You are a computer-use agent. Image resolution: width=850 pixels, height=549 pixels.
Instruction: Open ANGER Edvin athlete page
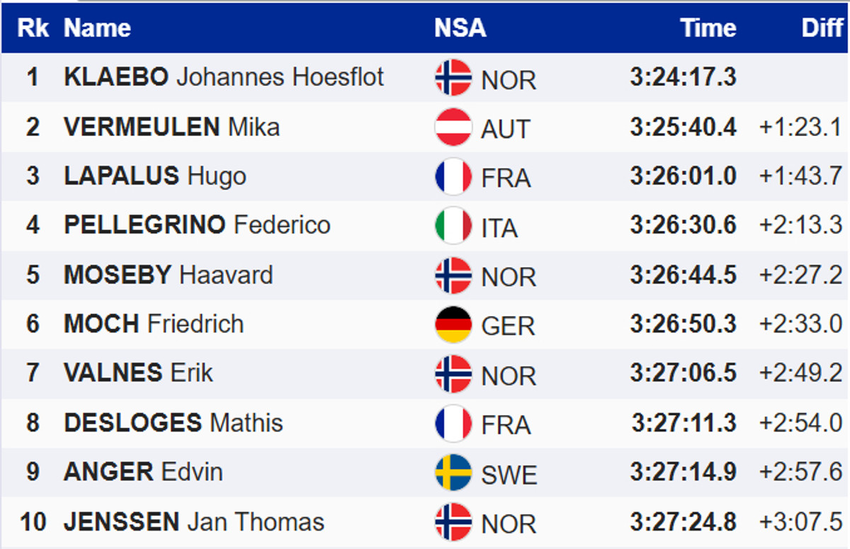143,472
